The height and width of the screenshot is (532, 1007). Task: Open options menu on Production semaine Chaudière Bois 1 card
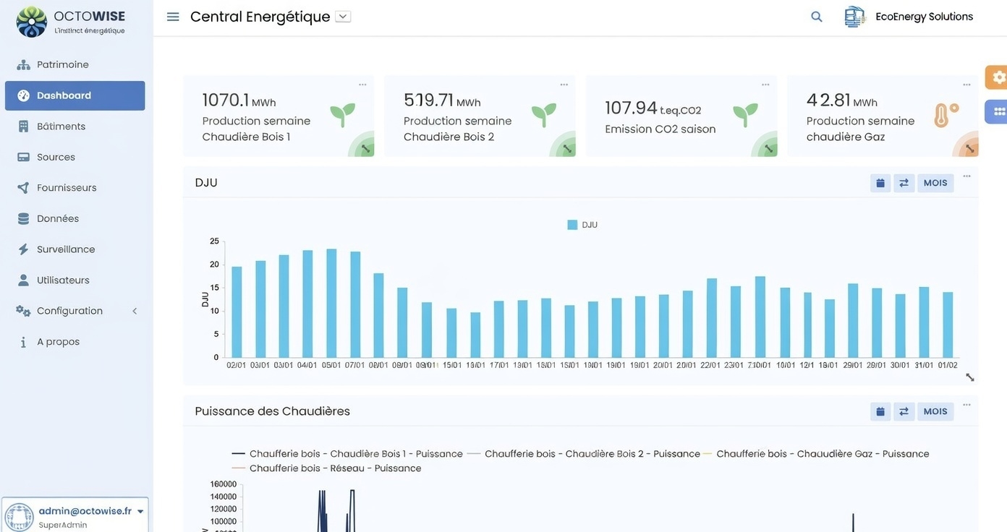click(362, 83)
